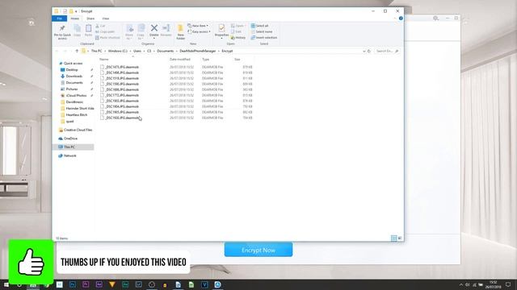Click Pin to Quick access icon
This screenshot has width=517, height=290.
coord(62,29)
